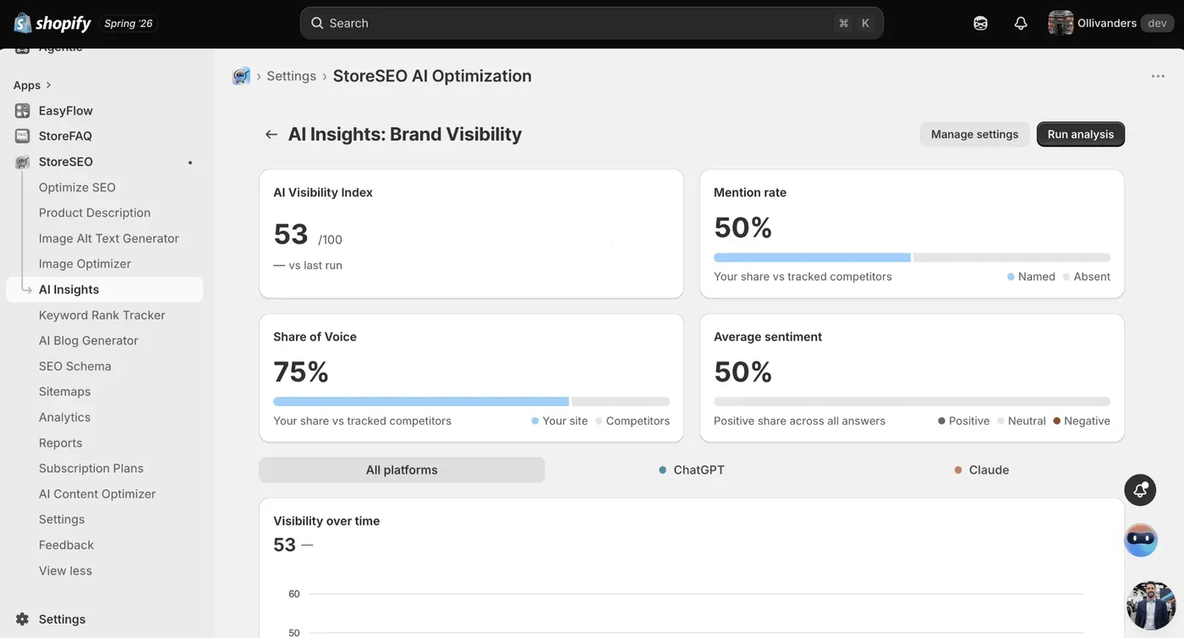Open Reports page

61,443
